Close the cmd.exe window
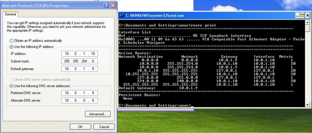Viewport: 312px width, 133px height. [x=307, y=15]
